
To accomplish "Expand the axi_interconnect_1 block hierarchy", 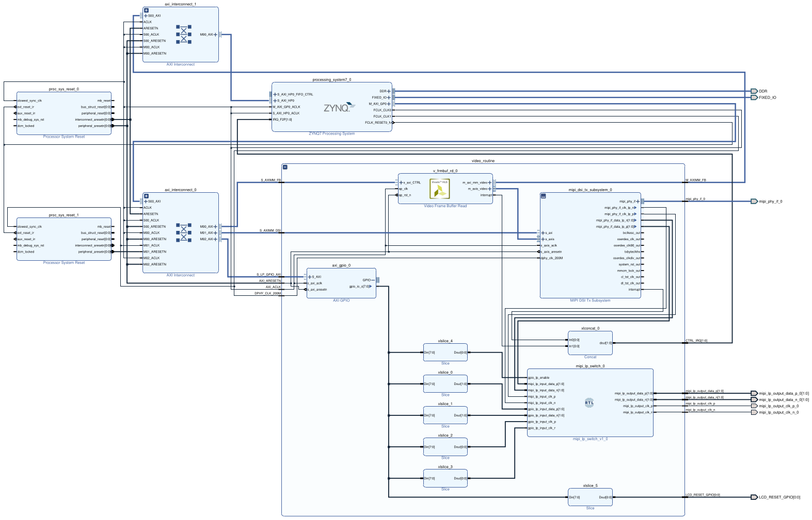I will [146, 10].
